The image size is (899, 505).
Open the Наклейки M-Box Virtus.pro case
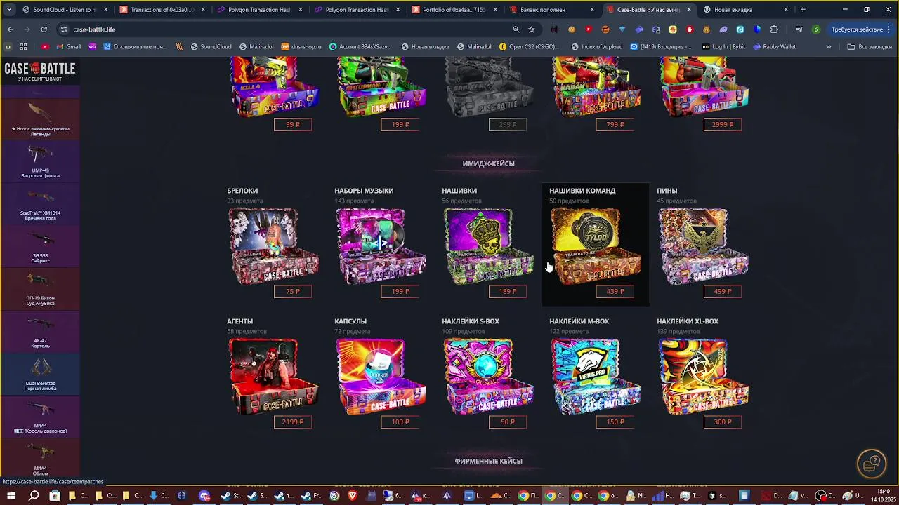pos(596,376)
